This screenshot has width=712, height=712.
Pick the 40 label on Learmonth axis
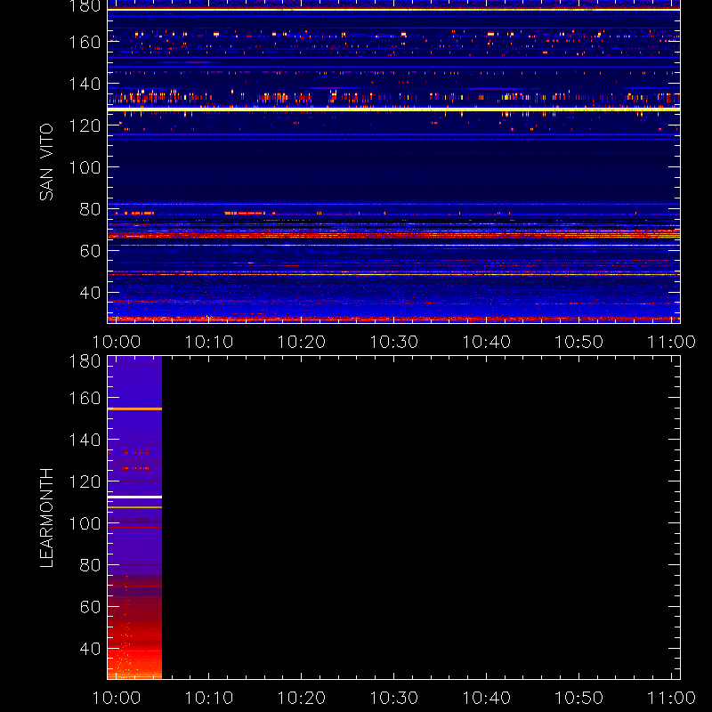point(90,649)
